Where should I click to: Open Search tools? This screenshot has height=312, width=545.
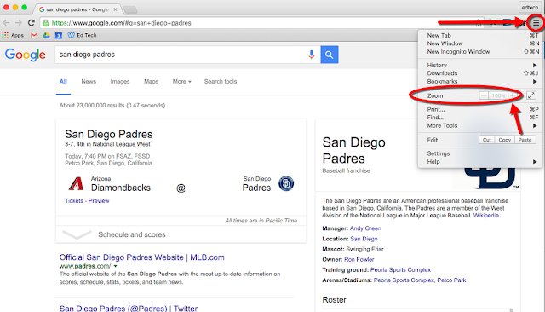pyautogui.click(x=221, y=81)
